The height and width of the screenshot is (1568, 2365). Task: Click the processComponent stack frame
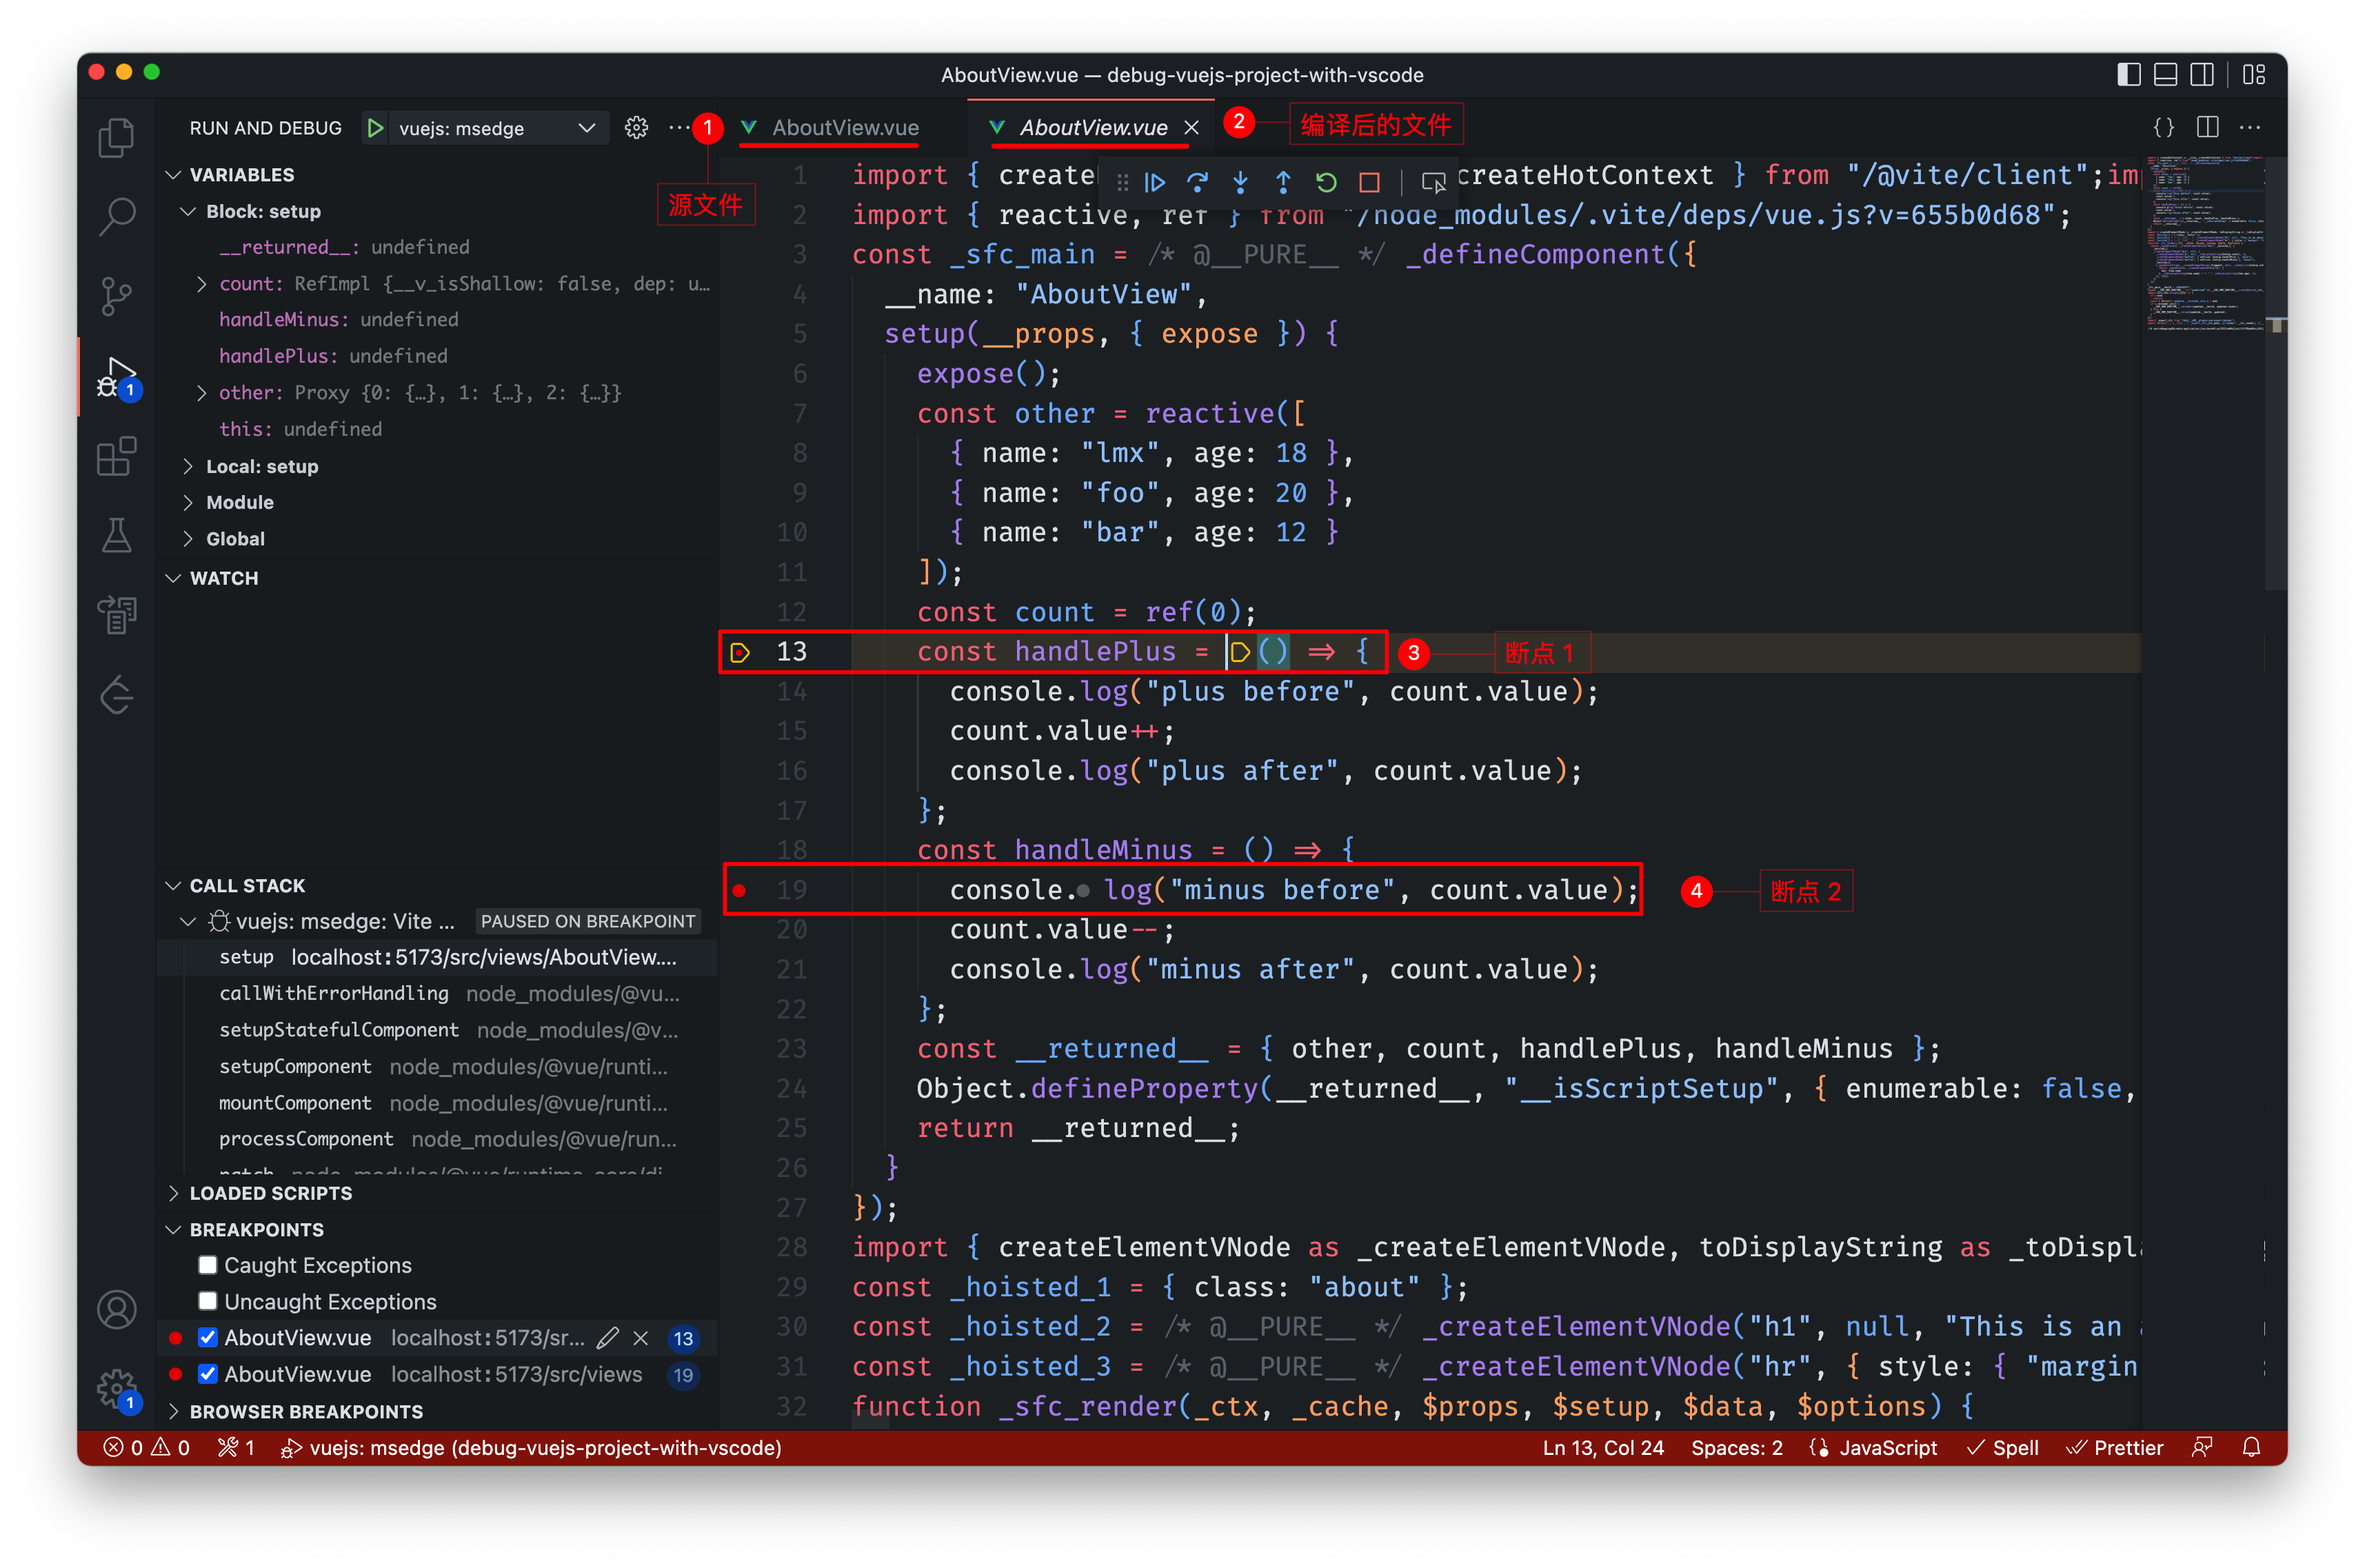(x=437, y=1139)
